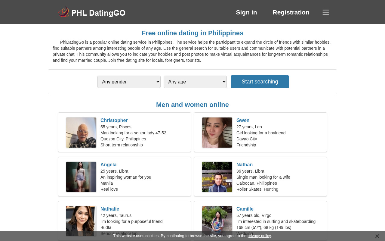Open Christopher's profile photo

[x=81, y=133]
